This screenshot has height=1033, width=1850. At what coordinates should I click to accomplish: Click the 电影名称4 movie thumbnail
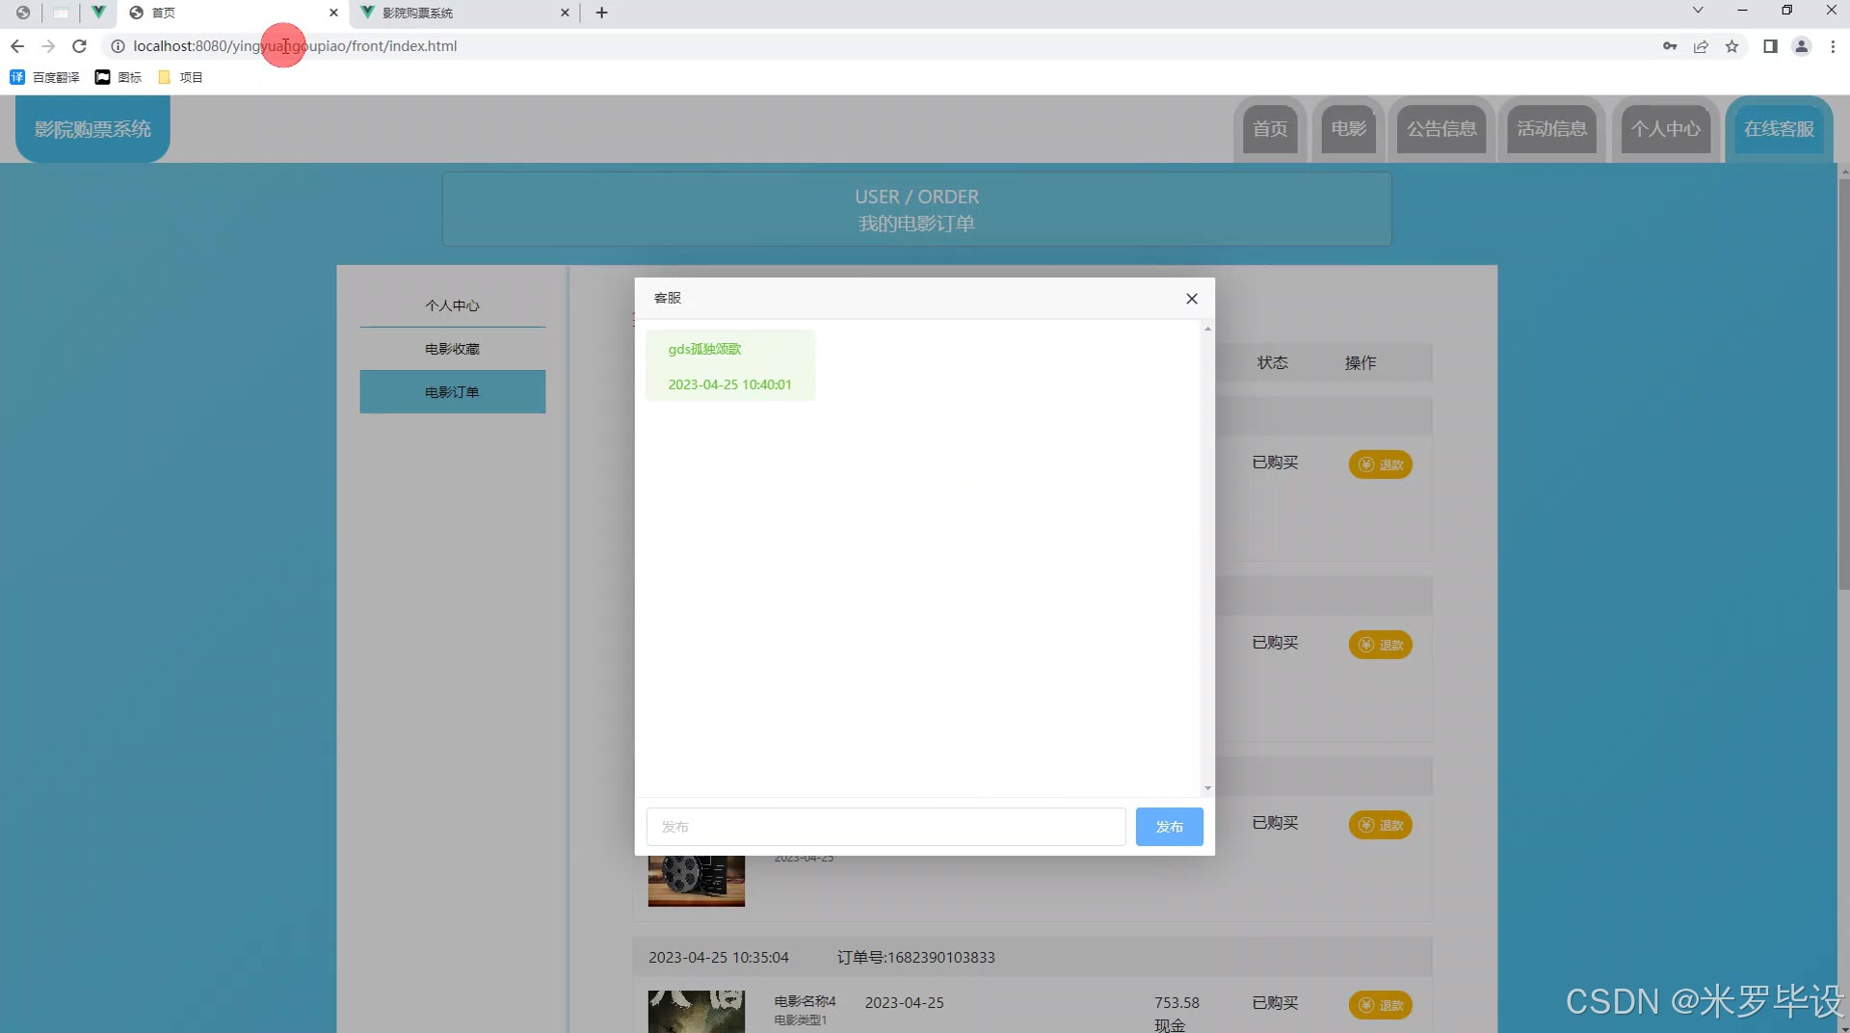[696, 1012]
